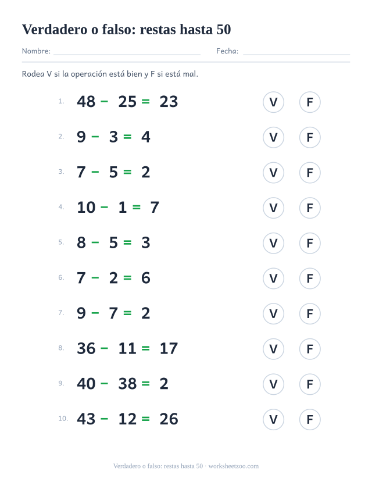Circle F for 48 − 25 = 23
This screenshot has width=372, height=482.
point(310,102)
